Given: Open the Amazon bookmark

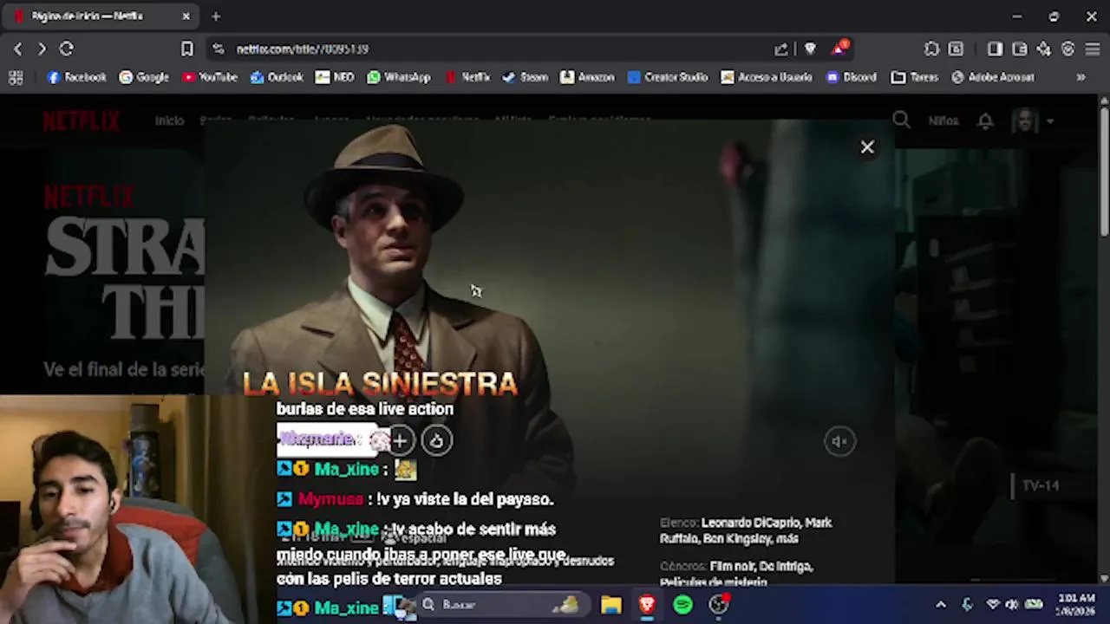Looking at the screenshot, I should coord(587,77).
